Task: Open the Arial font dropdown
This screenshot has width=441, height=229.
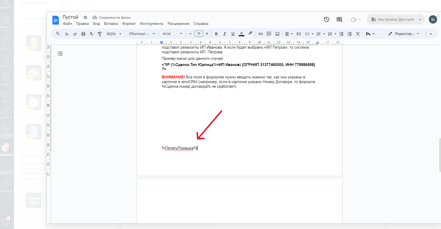Action: [x=172, y=34]
